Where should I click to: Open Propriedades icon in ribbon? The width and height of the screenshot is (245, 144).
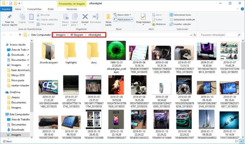143,18
